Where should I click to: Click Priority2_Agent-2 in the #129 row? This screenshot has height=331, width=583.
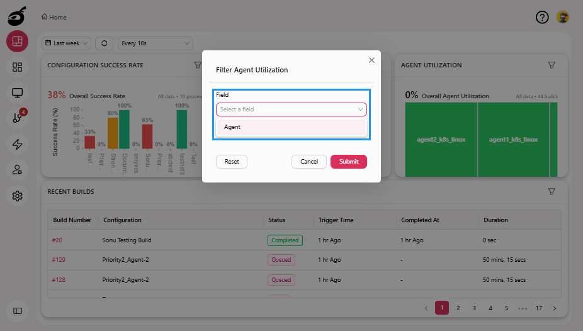[125, 260]
